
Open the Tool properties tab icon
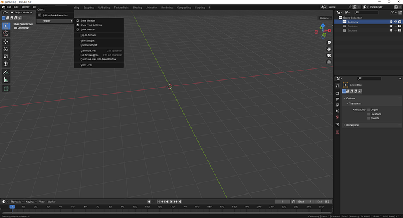tap(337, 86)
